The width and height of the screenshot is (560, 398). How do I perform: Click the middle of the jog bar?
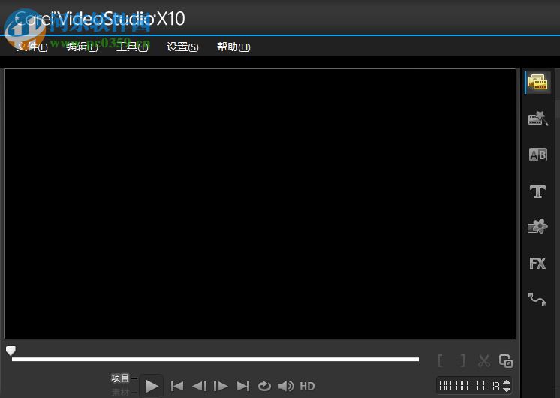tap(215, 359)
